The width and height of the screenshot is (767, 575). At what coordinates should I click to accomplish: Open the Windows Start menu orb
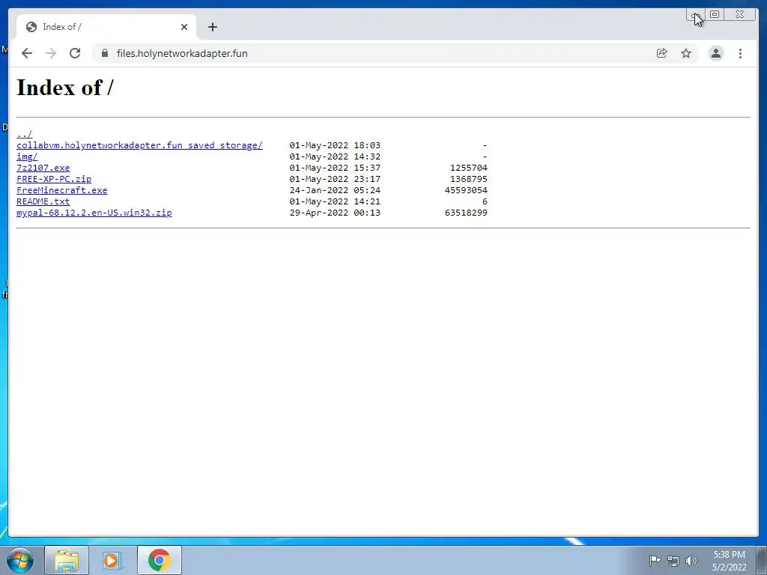(x=20, y=560)
